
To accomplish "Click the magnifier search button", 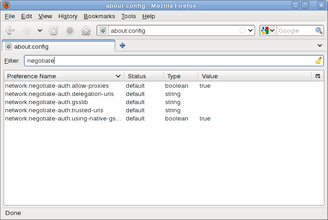I will point(319,30).
